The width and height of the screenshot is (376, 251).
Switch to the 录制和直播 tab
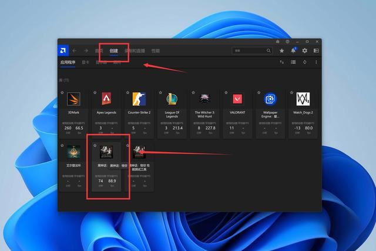click(x=135, y=51)
